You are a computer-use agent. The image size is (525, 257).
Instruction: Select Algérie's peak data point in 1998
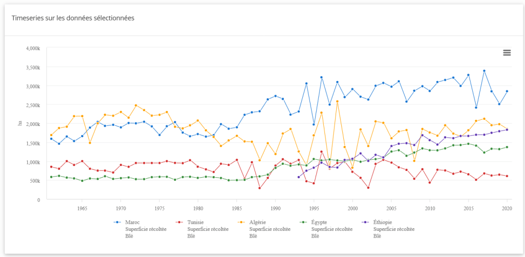tap(337, 101)
